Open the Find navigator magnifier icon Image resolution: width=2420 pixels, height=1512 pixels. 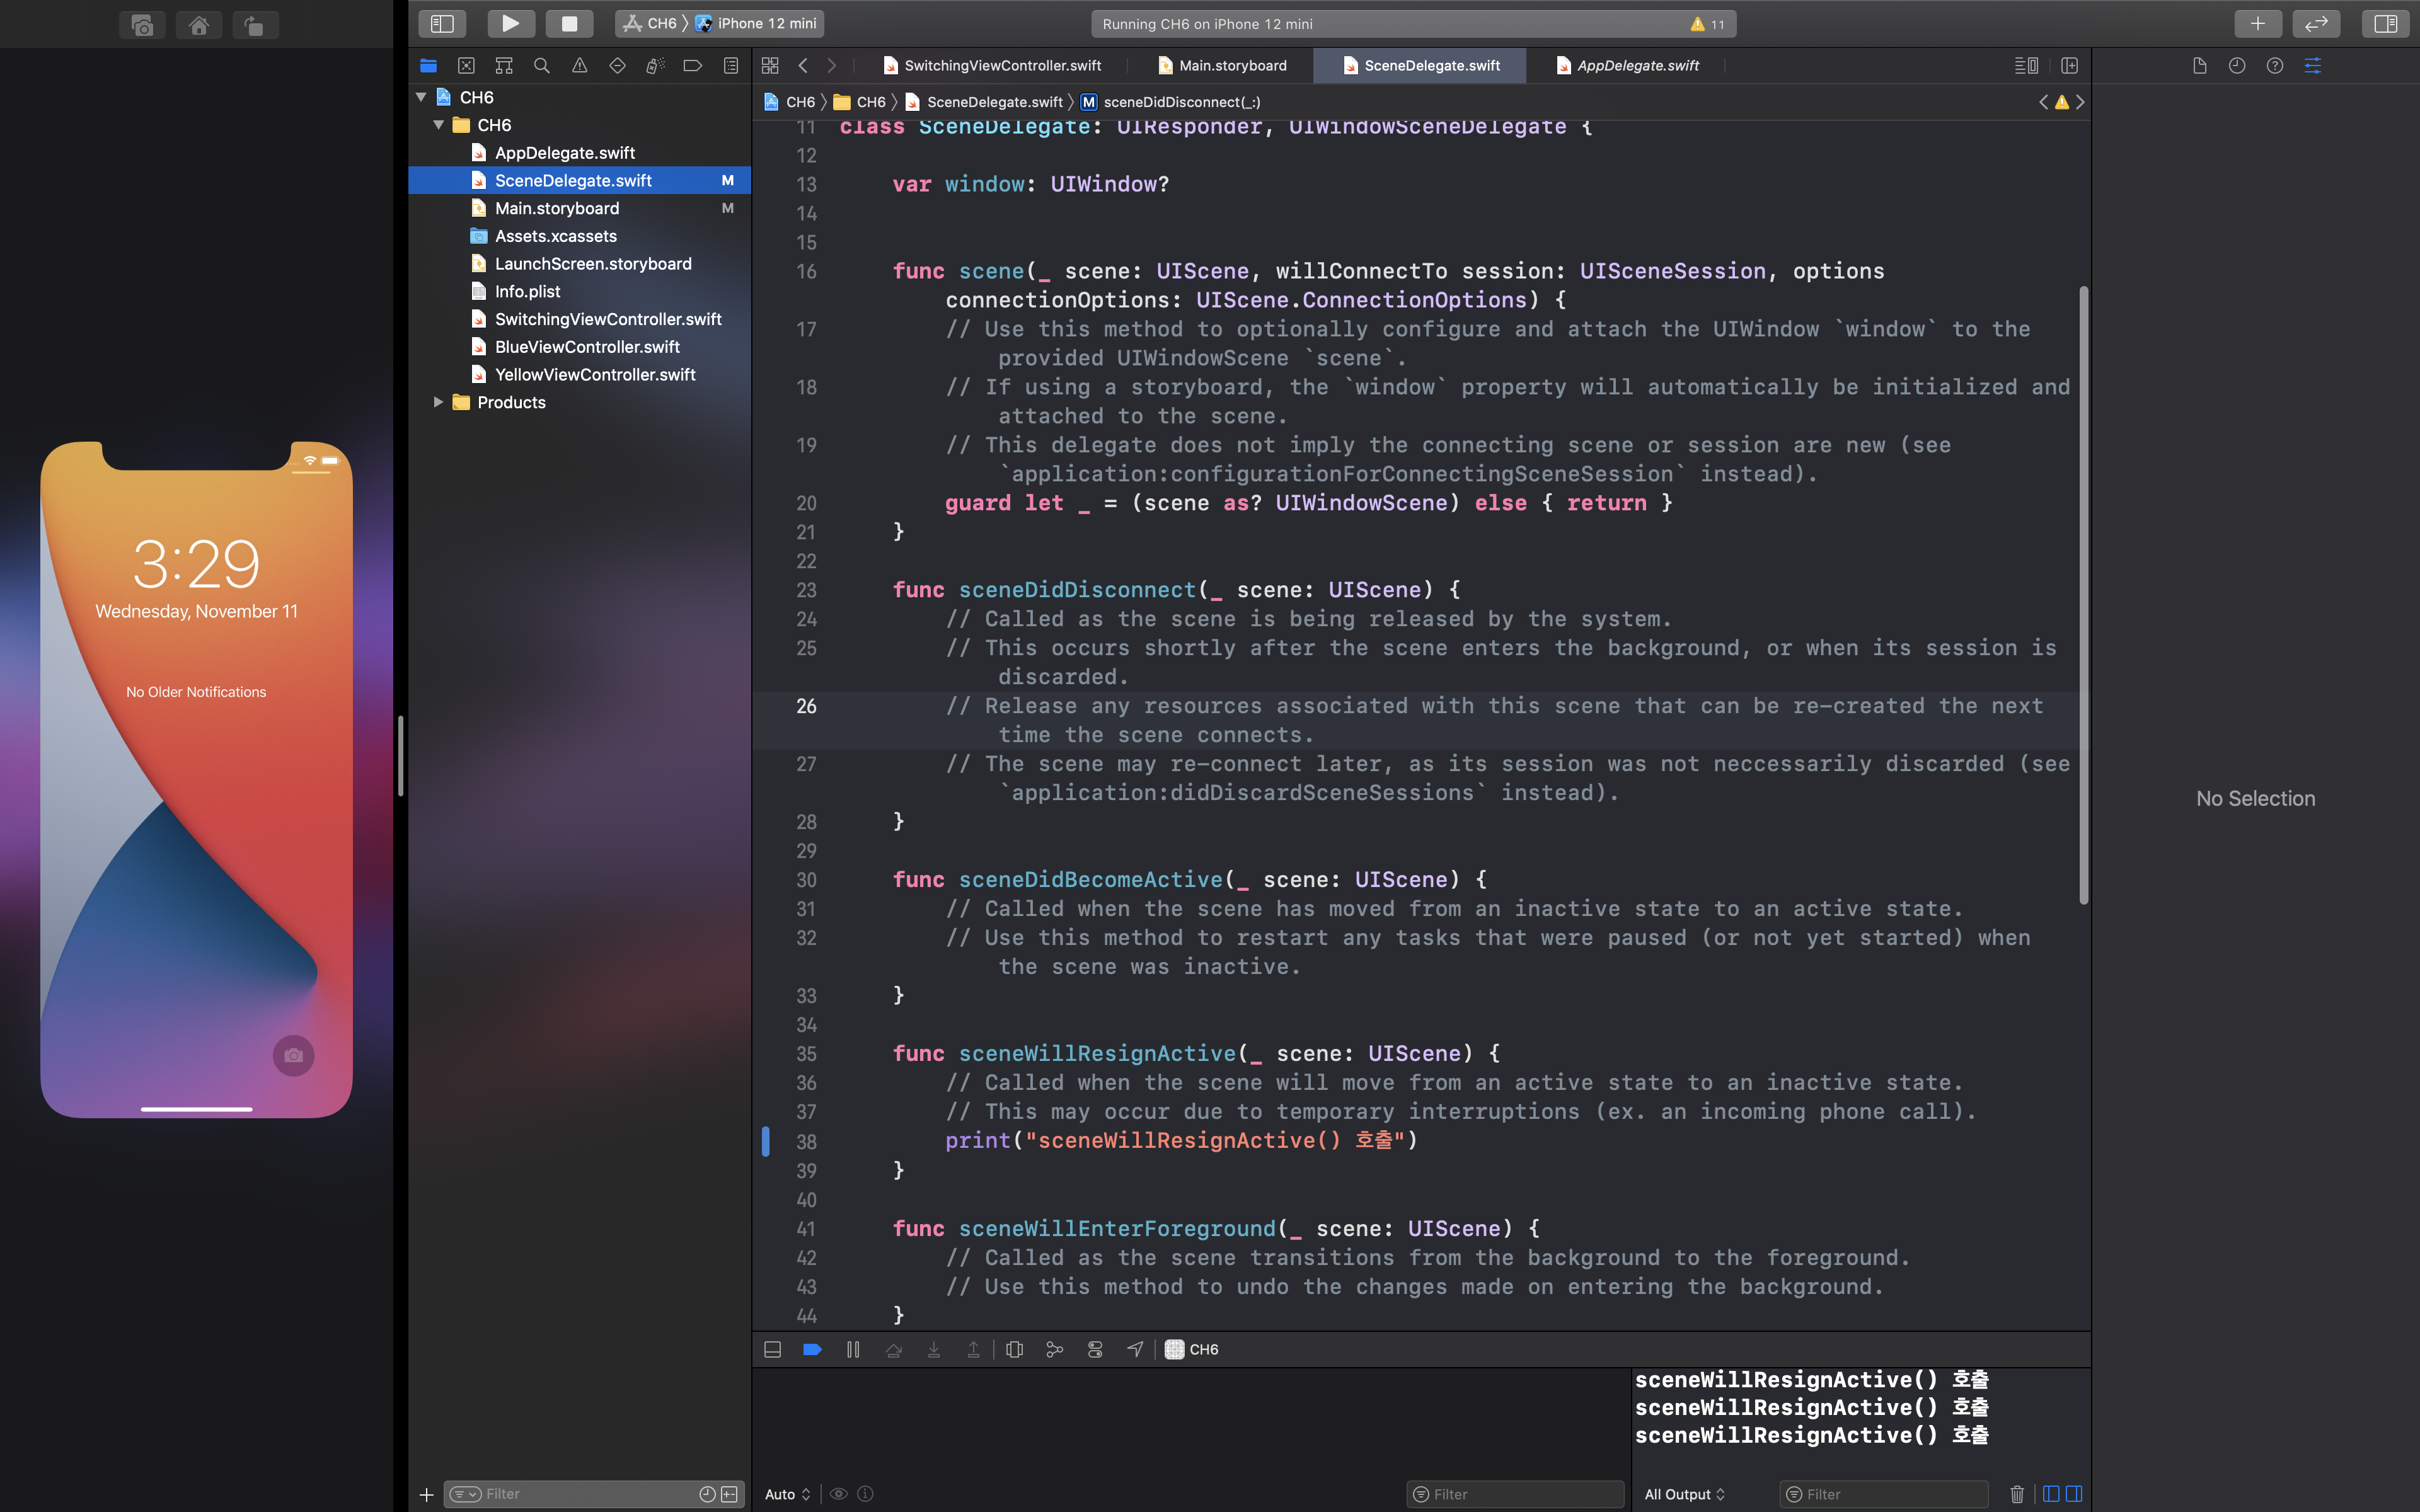click(541, 66)
